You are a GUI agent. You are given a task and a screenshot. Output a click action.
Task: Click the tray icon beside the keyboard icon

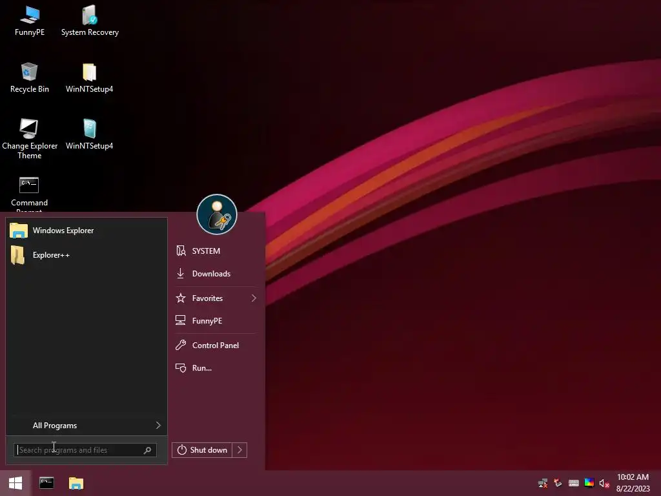click(x=558, y=483)
